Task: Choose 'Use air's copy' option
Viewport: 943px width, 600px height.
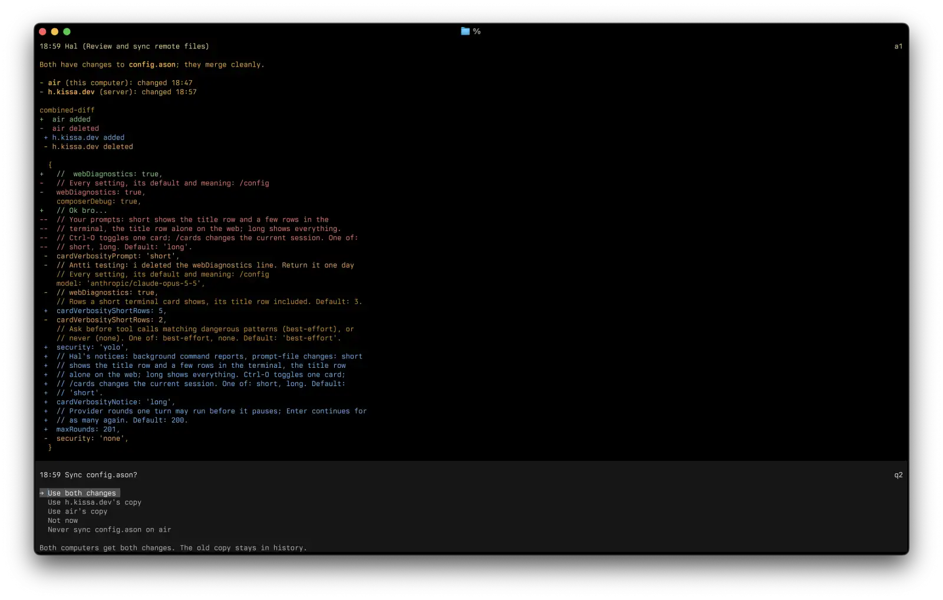Action: 77,511
